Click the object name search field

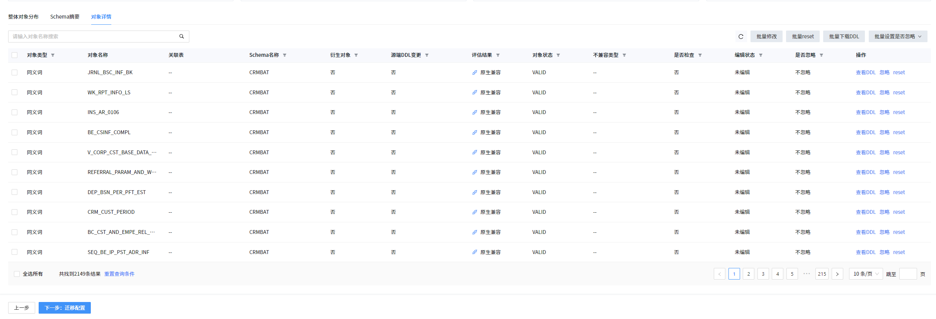click(93, 36)
